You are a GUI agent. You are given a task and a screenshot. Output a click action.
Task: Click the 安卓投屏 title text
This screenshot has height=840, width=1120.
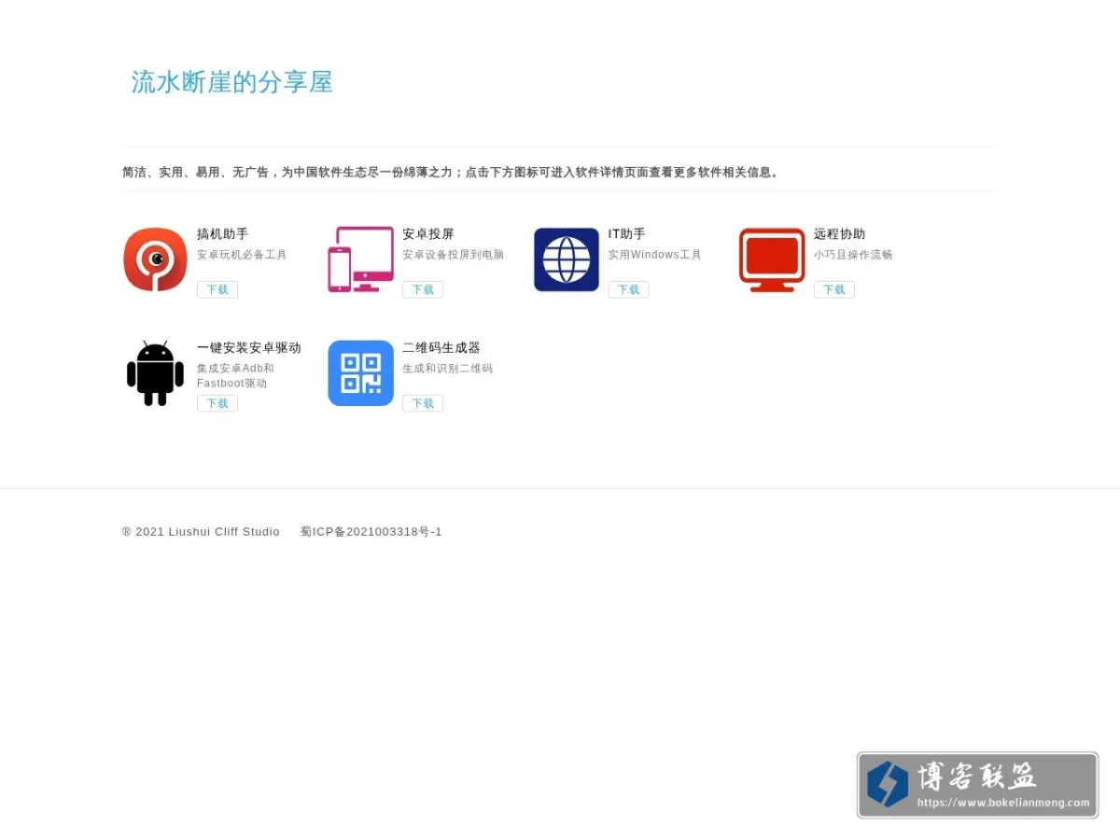[x=428, y=233]
